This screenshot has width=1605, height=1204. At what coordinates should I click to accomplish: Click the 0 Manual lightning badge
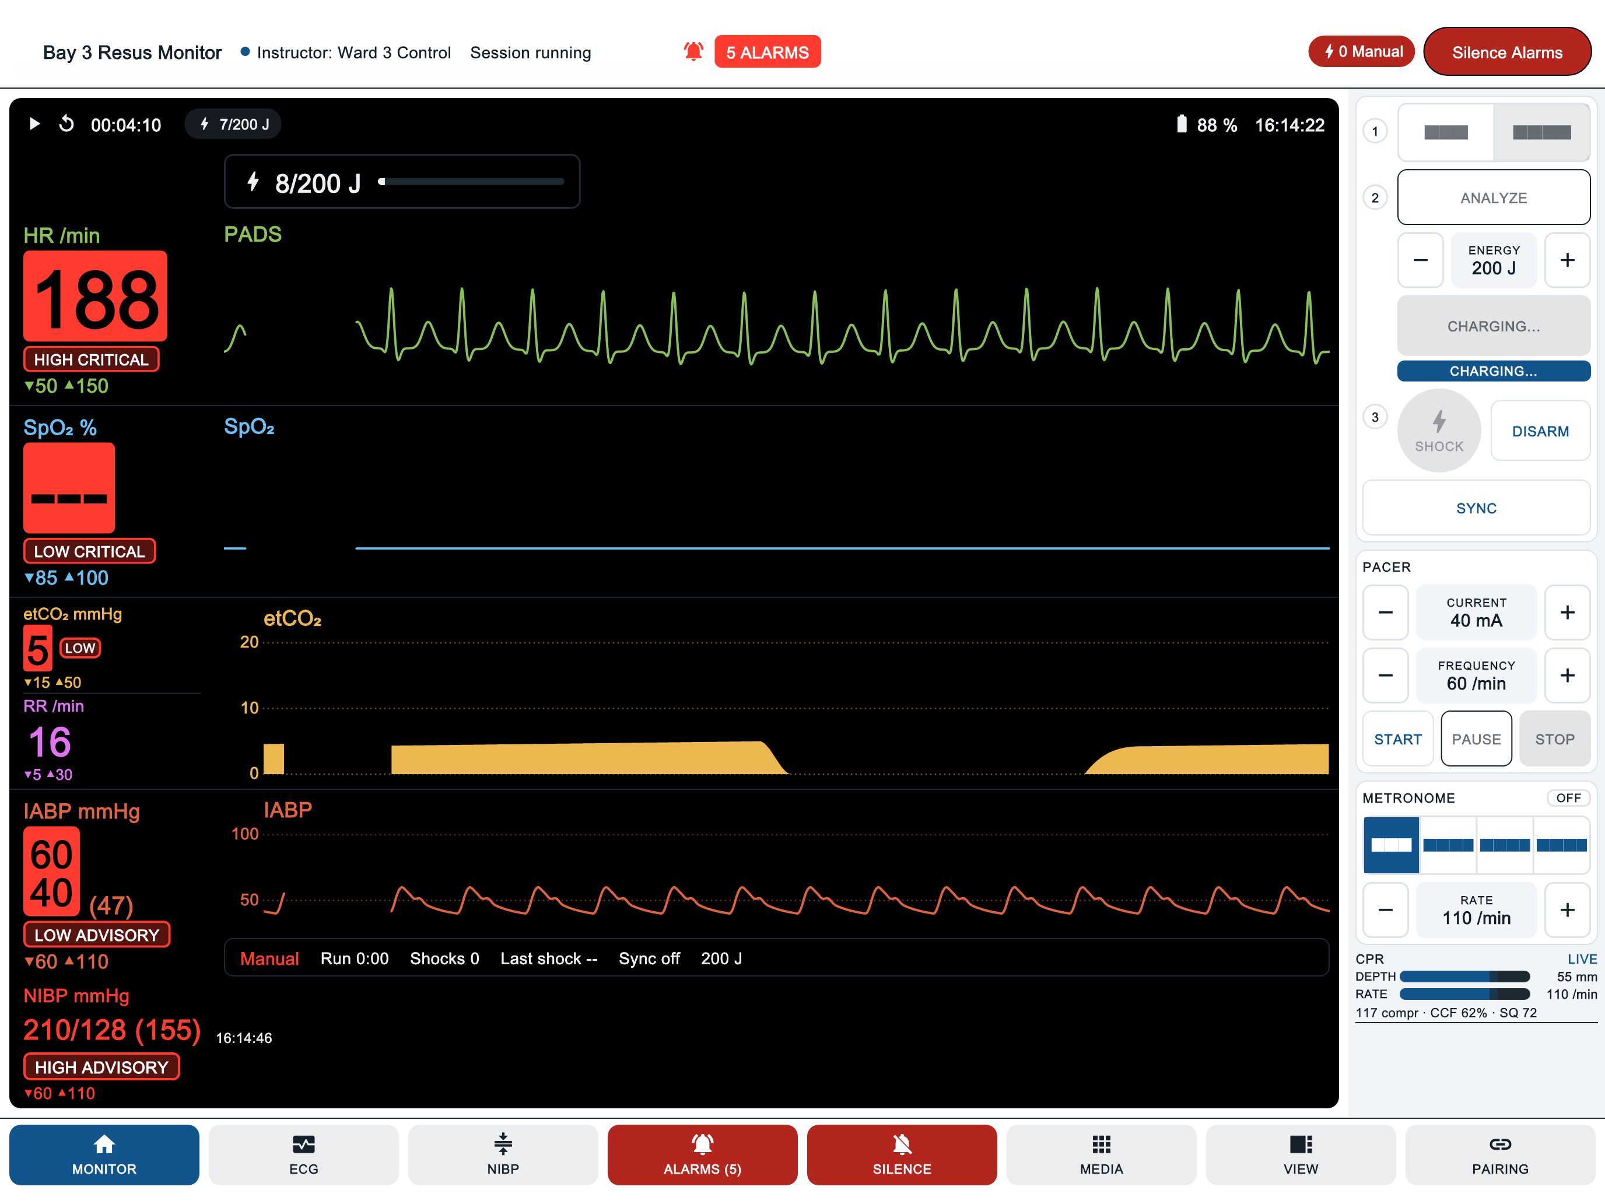(x=1361, y=51)
